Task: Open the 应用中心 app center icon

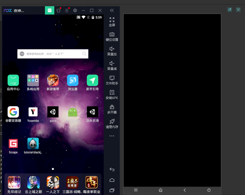Action: click(13, 80)
